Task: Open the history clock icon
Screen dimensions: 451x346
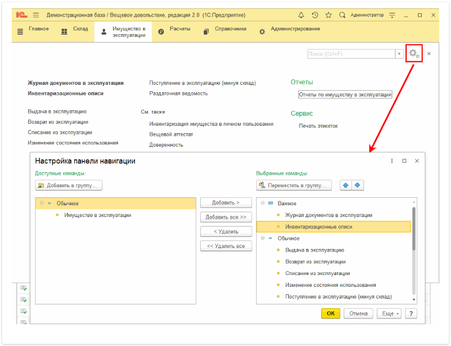Action: coord(315,15)
